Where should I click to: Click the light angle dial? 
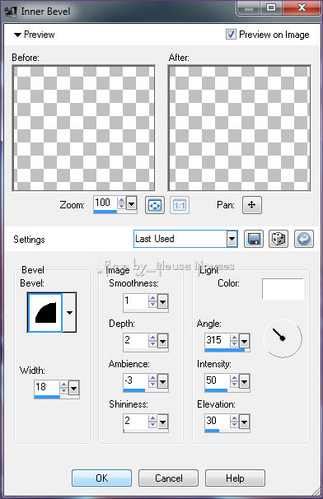click(283, 338)
